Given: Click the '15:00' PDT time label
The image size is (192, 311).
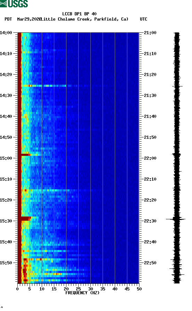Looking at the screenshot, I should click(6, 158).
